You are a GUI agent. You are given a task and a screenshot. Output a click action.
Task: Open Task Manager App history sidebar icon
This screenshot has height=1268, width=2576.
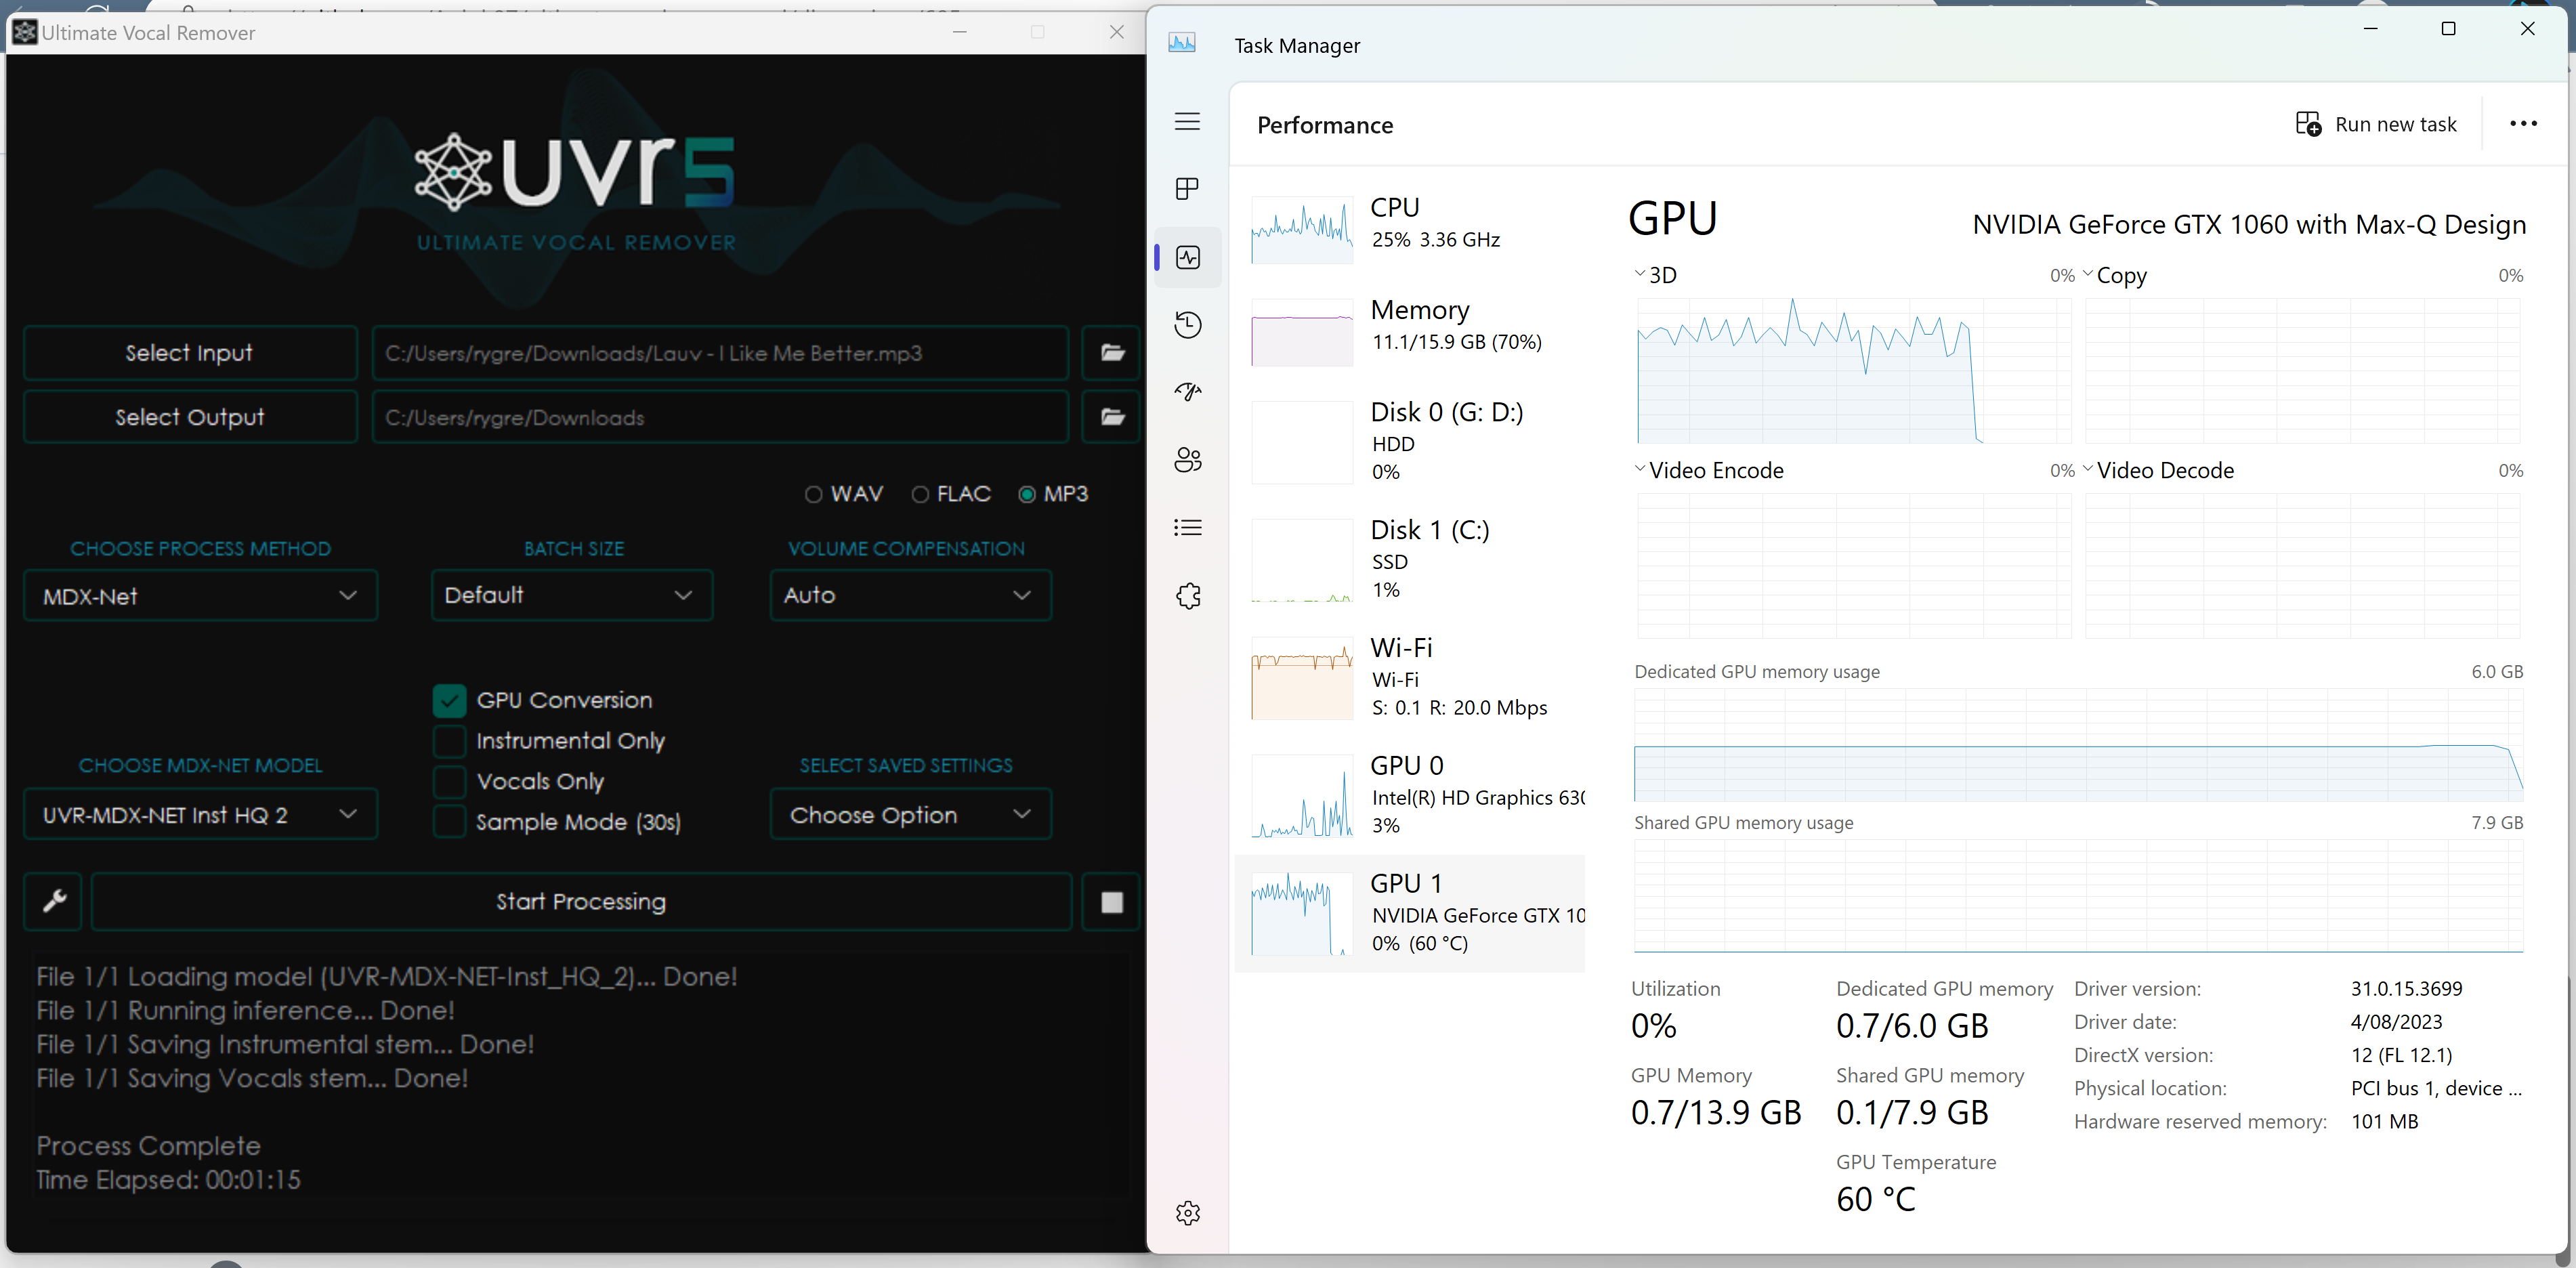(x=1188, y=324)
